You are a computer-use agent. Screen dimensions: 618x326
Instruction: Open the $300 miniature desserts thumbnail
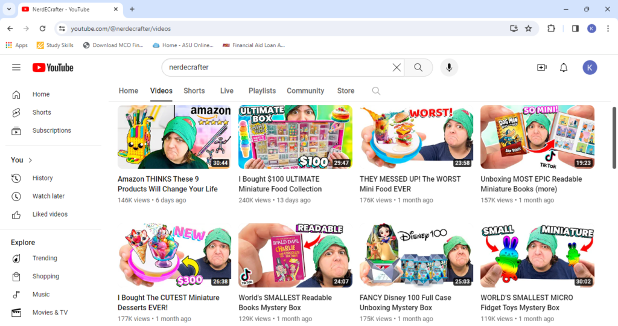pyautogui.click(x=174, y=255)
